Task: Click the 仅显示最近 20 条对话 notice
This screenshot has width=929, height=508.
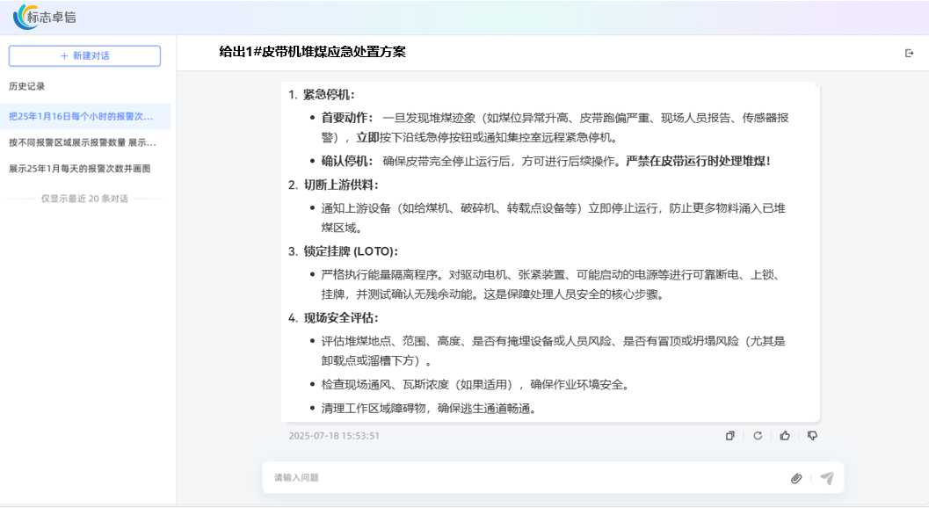Action: tap(84, 199)
